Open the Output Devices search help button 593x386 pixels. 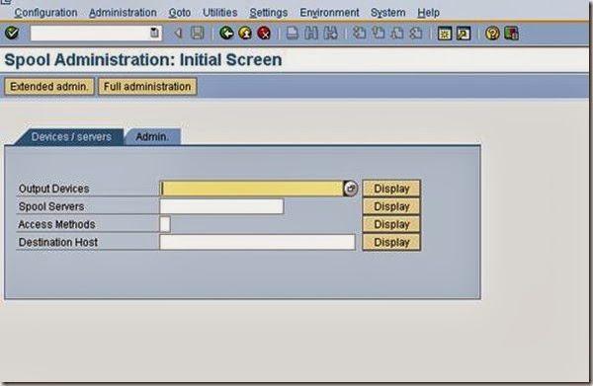tap(351, 189)
